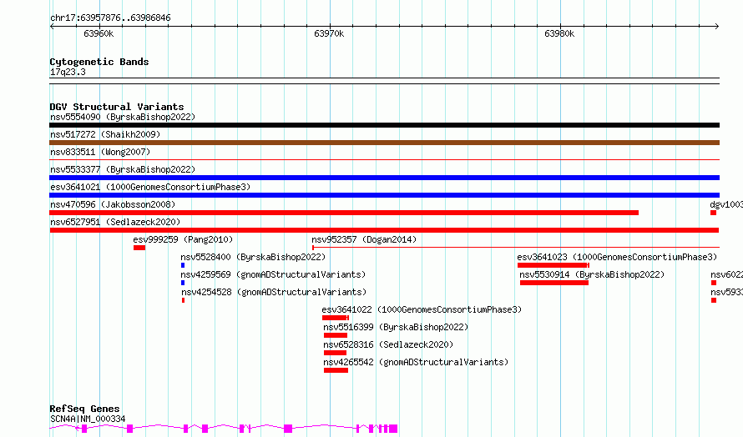
Task: Open variant nsv5530914 (ByrskaBishop2022) label
Action: point(592,274)
